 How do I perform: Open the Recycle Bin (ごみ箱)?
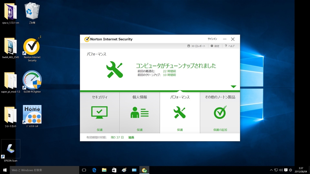pos(32,11)
